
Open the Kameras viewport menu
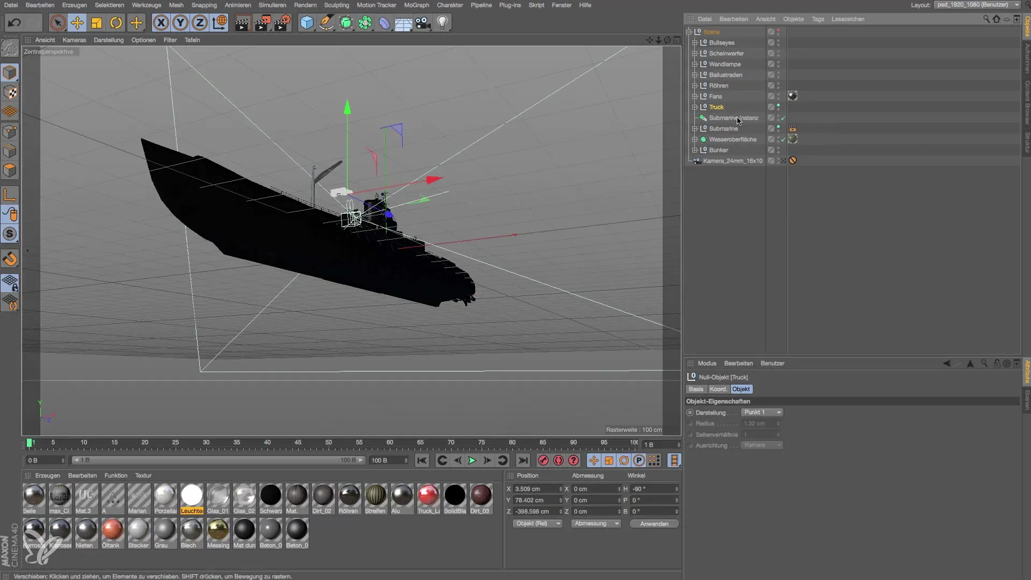point(74,40)
